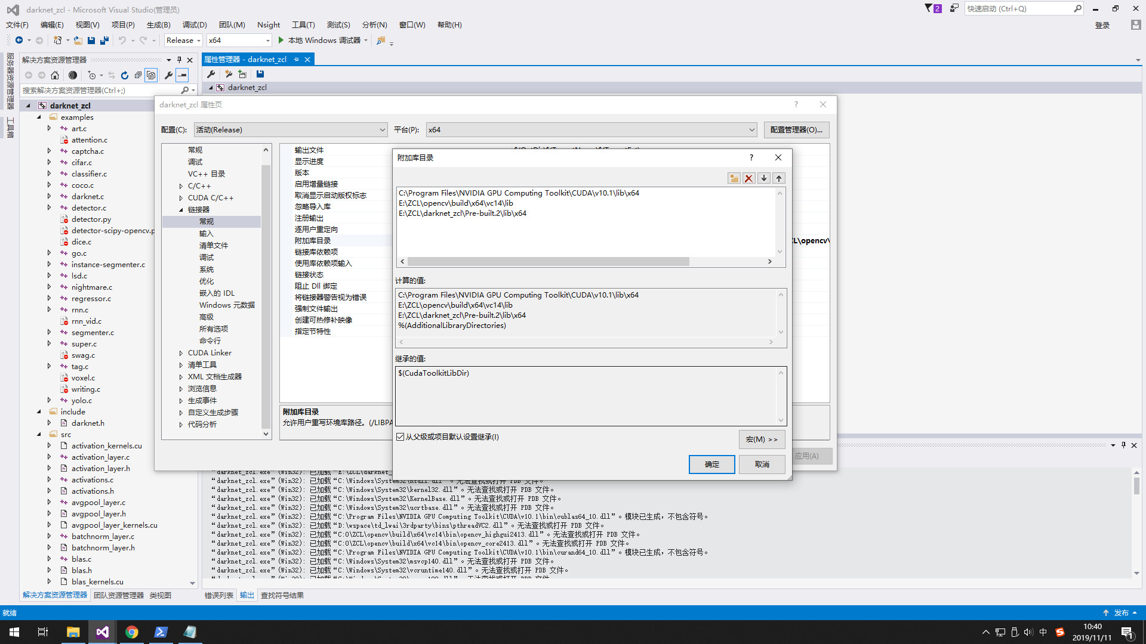Screen dimensions: 1146x644
Task: Open notifications flag icon in title bar
Action: click(933, 8)
